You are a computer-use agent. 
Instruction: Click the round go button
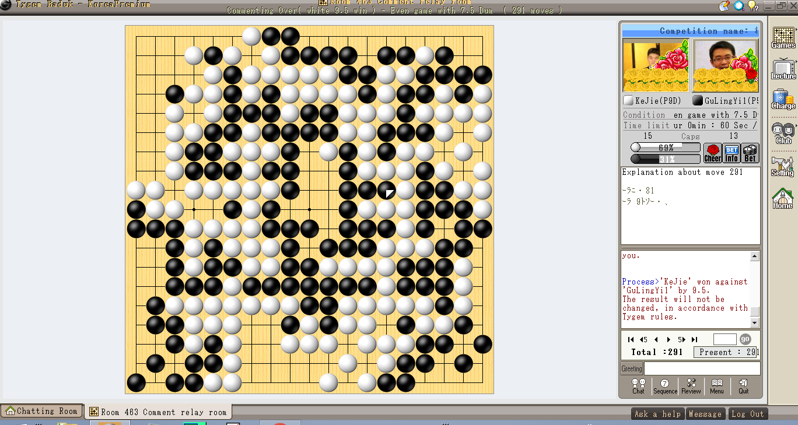(745, 339)
